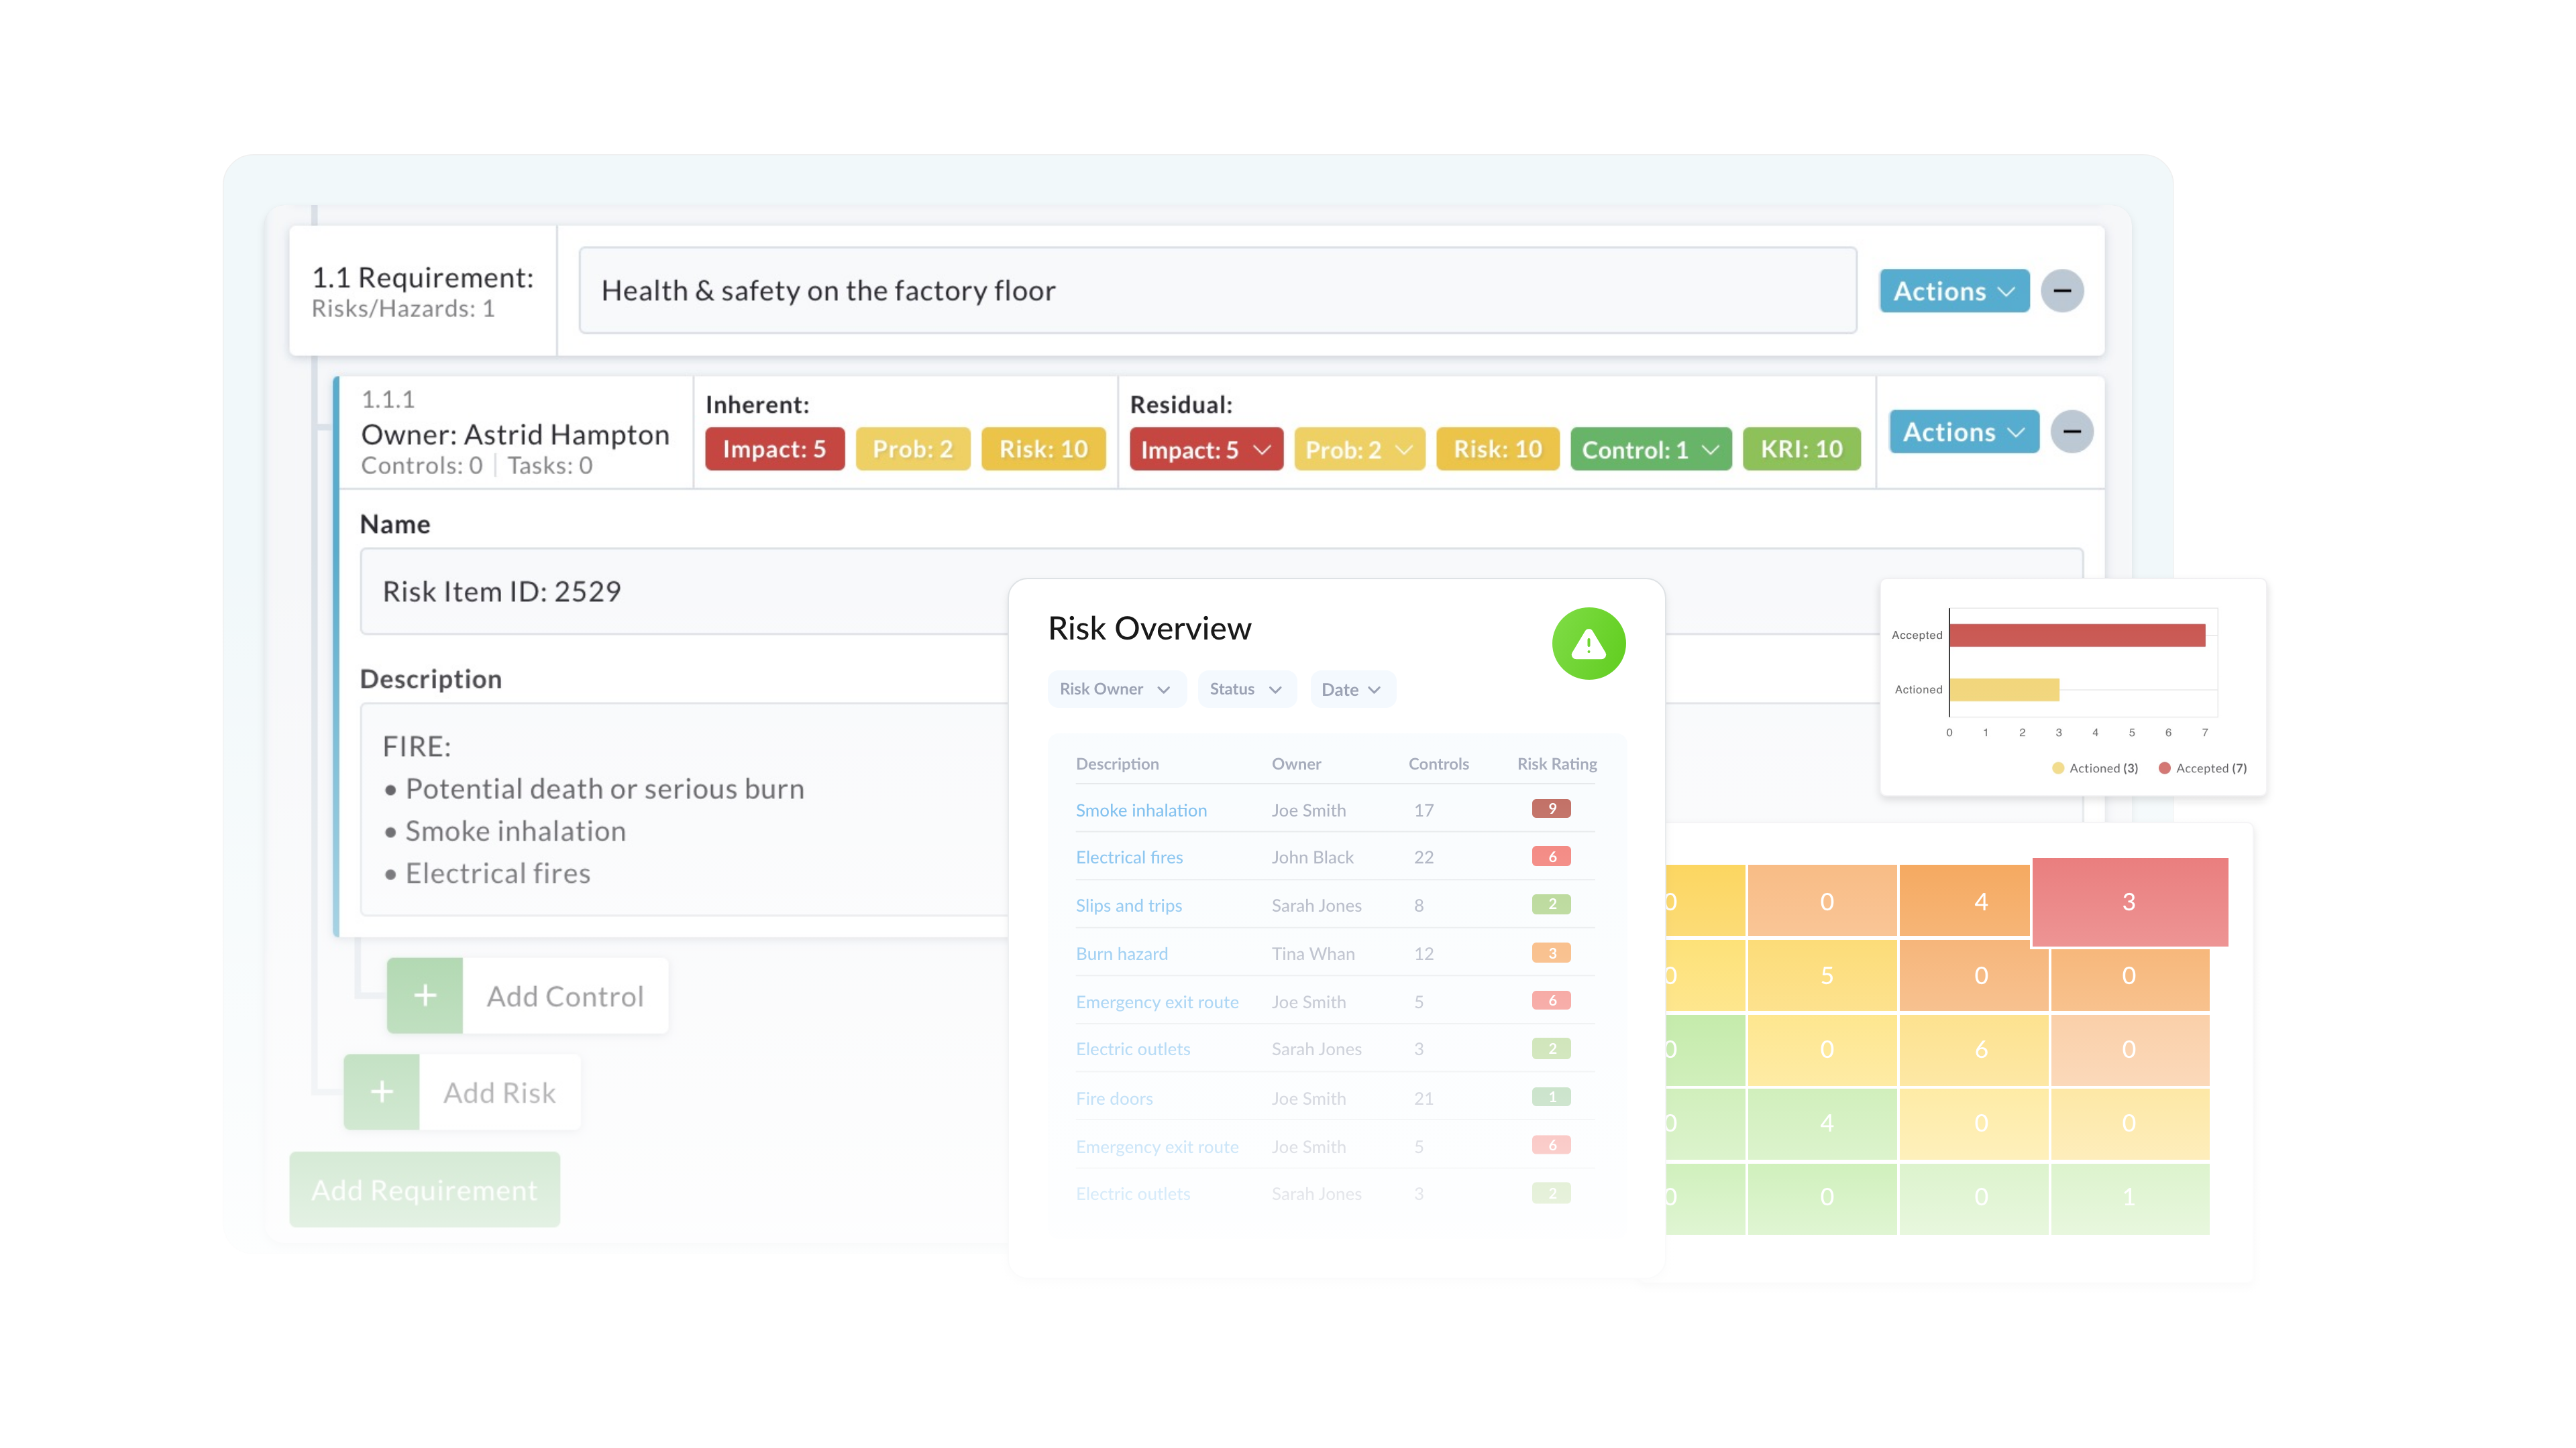The height and width of the screenshot is (1448, 2576).
Task: Change the Residual Impact: 5 dropdown
Action: (1205, 450)
